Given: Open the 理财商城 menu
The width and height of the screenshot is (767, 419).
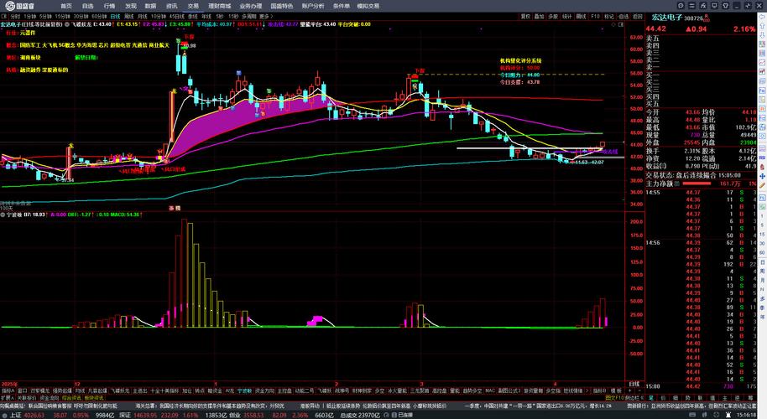Looking at the screenshot, I should (x=219, y=6).
